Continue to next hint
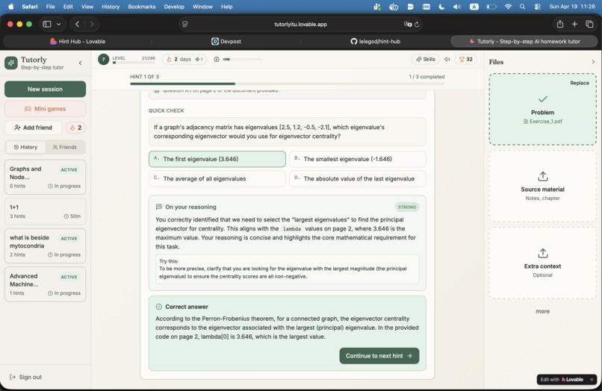602x391 pixels. tap(379, 356)
